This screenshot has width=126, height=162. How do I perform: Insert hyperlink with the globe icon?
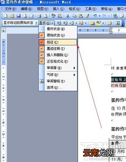(x=115, y=16)
